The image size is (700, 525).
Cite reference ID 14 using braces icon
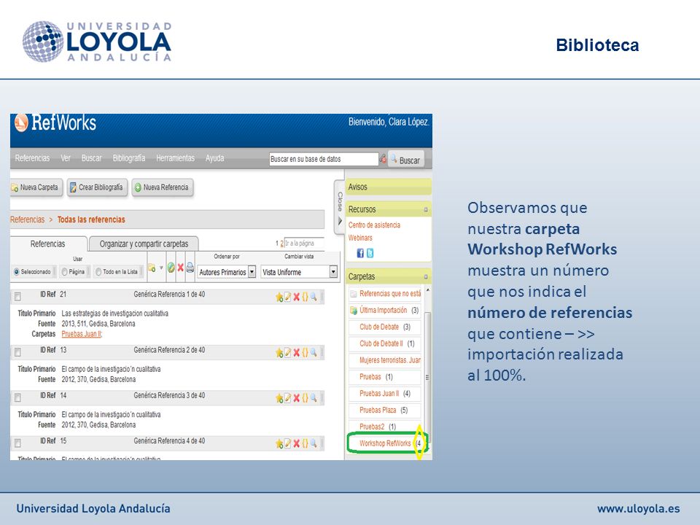click(x=305, y=398)
